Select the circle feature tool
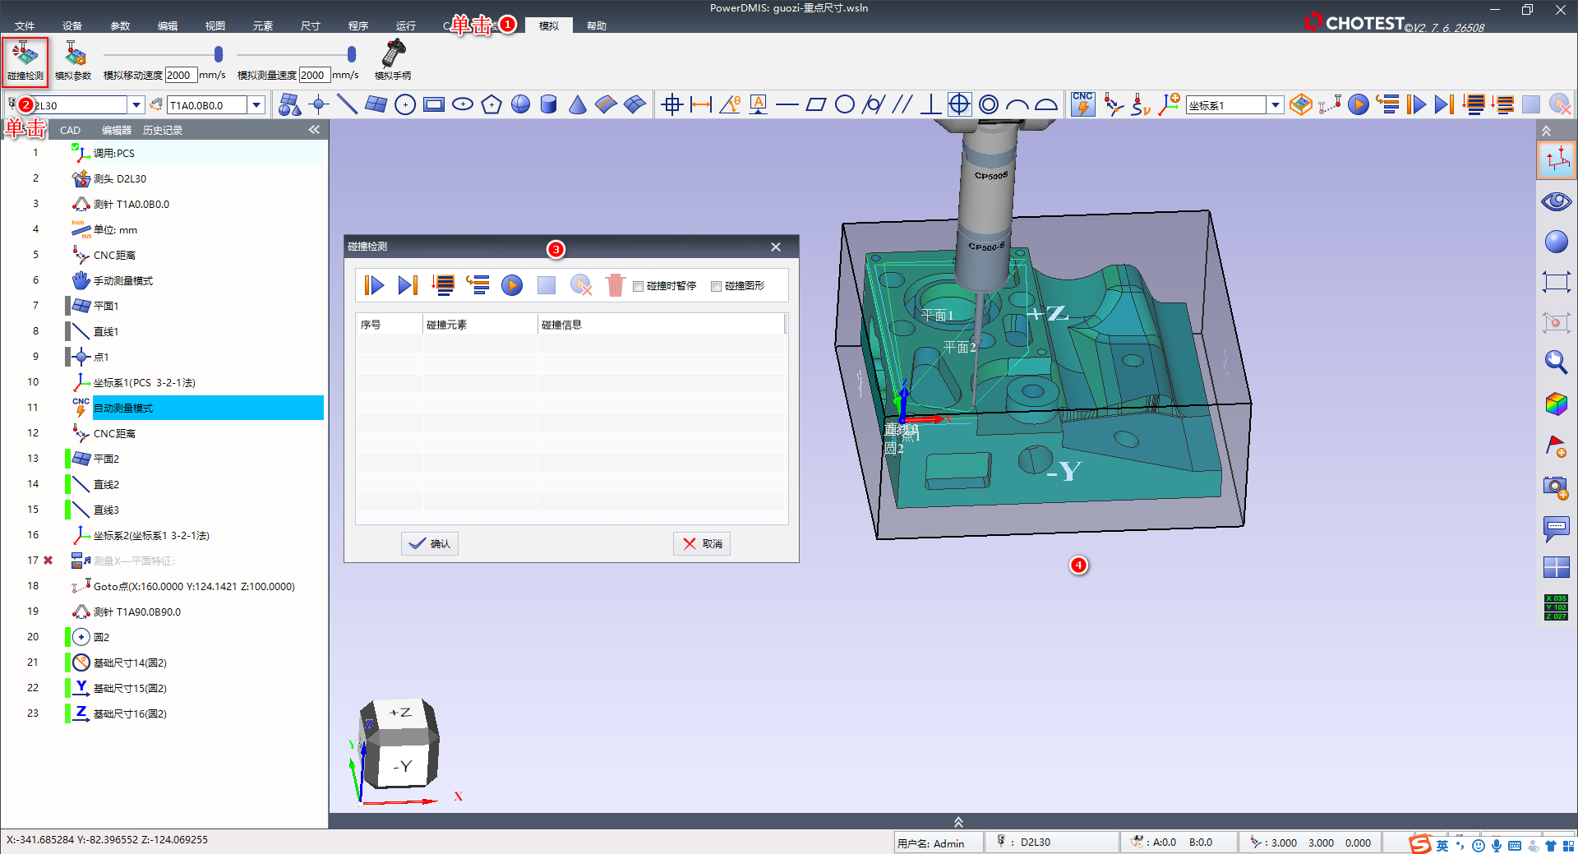Viewport: 1578px width, 854px height. (405, 104)
